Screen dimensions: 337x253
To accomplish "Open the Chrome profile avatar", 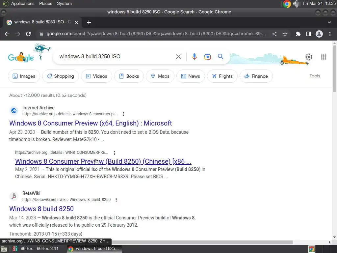I will click(319, 34).
